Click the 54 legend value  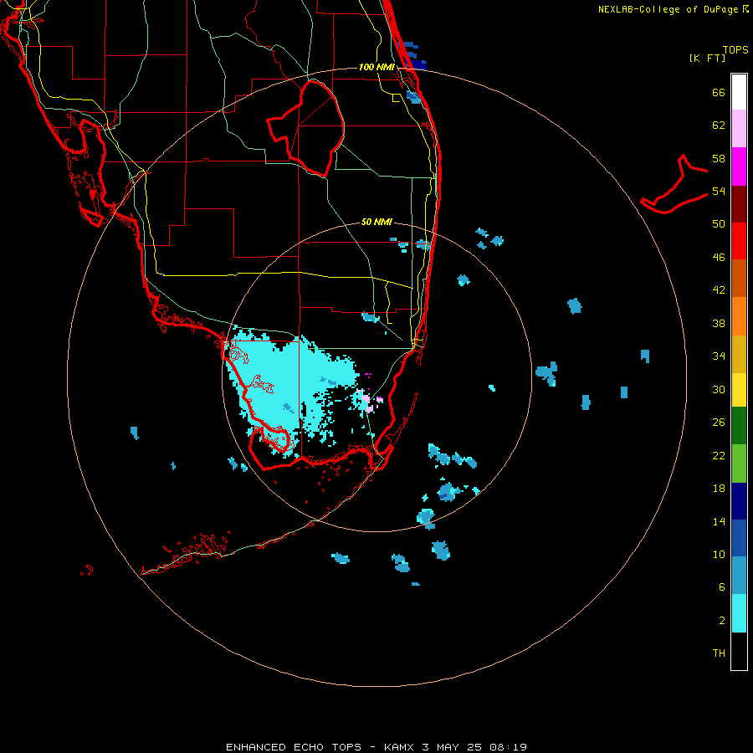point(719,191)
